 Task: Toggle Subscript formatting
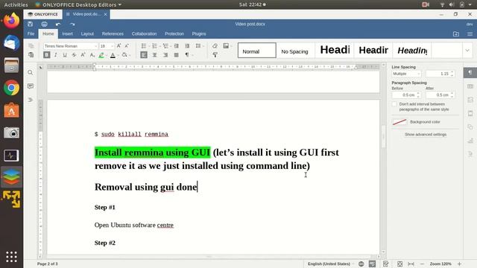point(92,55)
